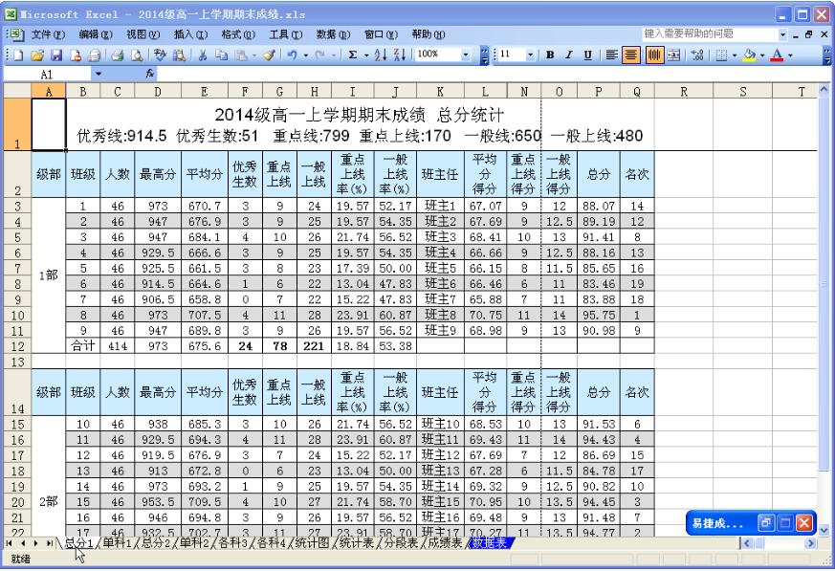The height and width of the screenshot is (571, 835).
Task: Expand the undo history dropdown arrow
Action: tap(306, 55)
